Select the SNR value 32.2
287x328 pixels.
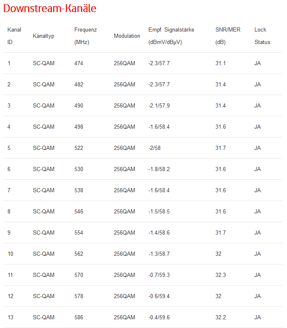click(220, 318)
